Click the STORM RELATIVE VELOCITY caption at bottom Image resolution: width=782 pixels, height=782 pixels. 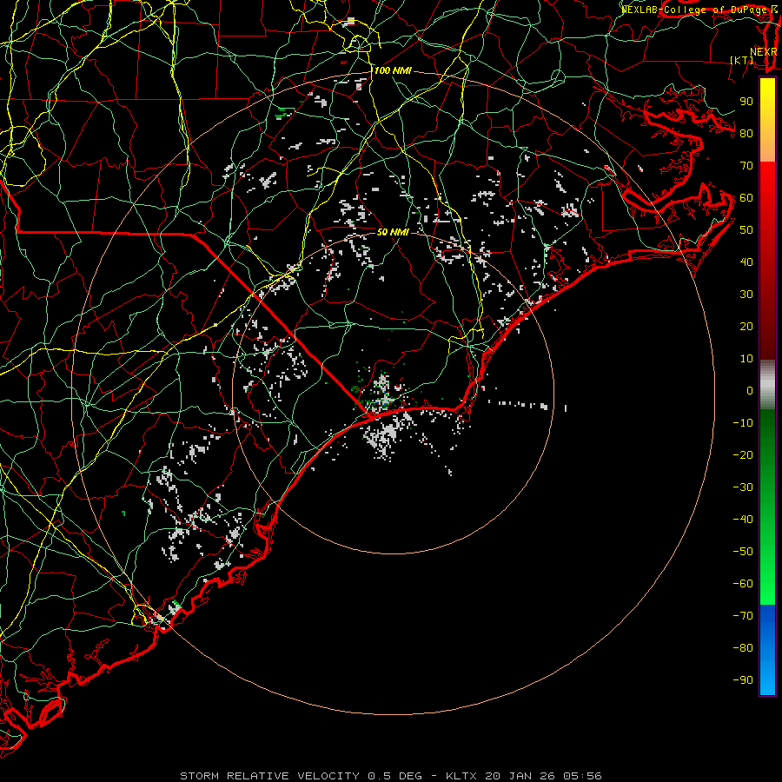point(391,776)
